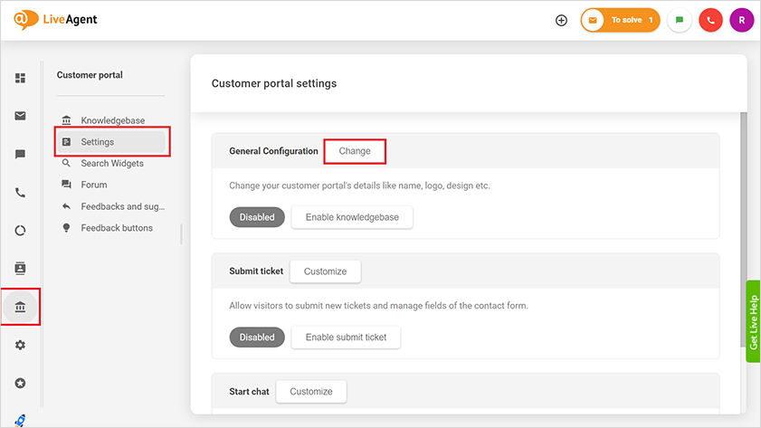
Task: Click Enable knowledgebase button
Action: pos(352,217)
